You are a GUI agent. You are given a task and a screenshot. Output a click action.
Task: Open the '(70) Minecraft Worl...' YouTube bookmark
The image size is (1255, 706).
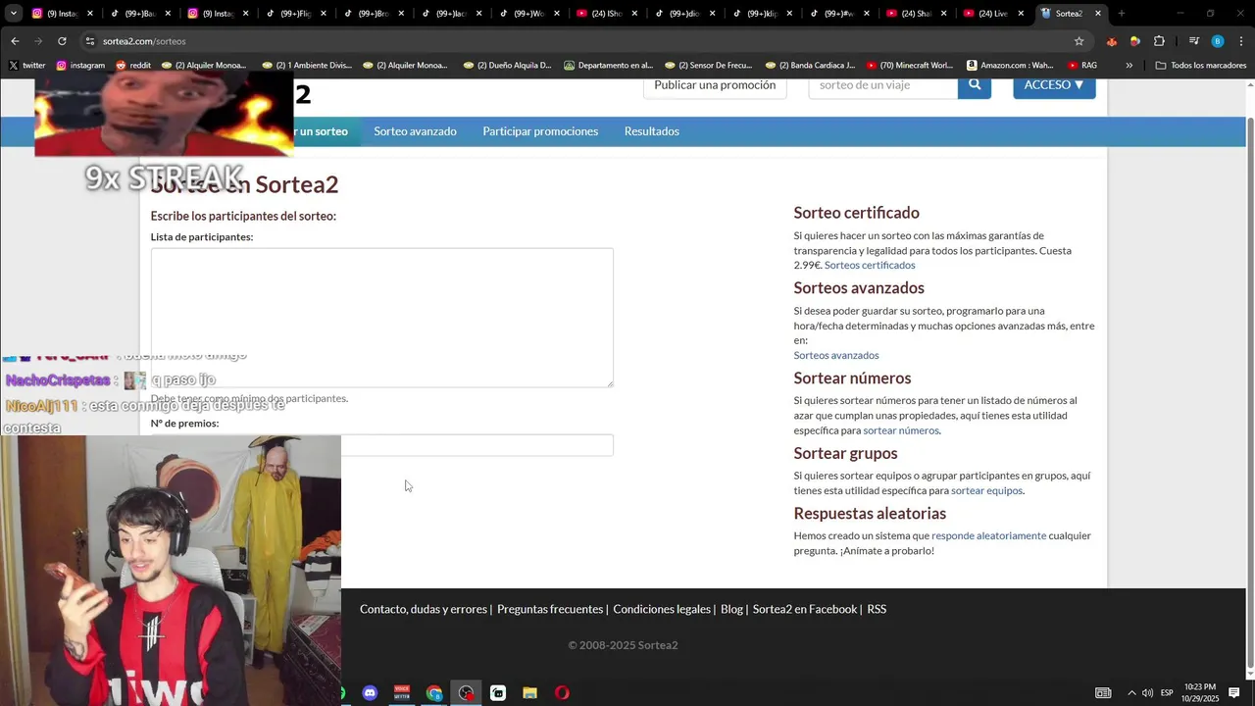(x=910, y=66)
